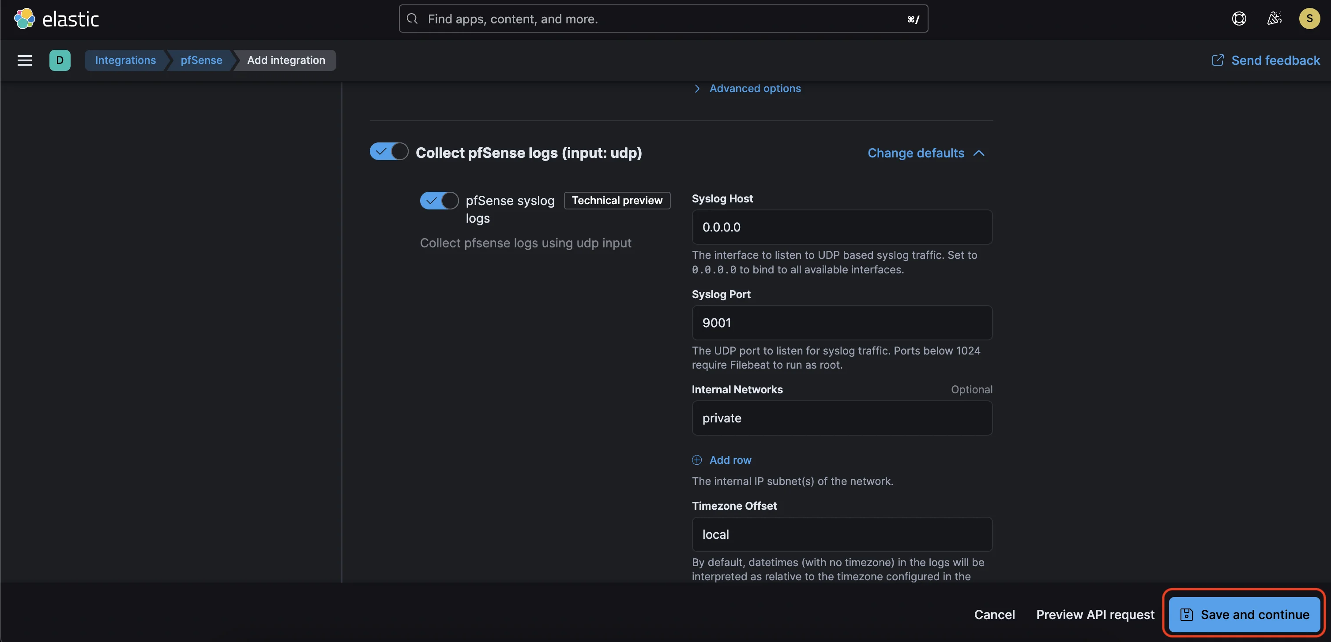Click the search magnifier icon
Image resolution: width=1331 pixels, height=642 pixels.
pos(412,19)
